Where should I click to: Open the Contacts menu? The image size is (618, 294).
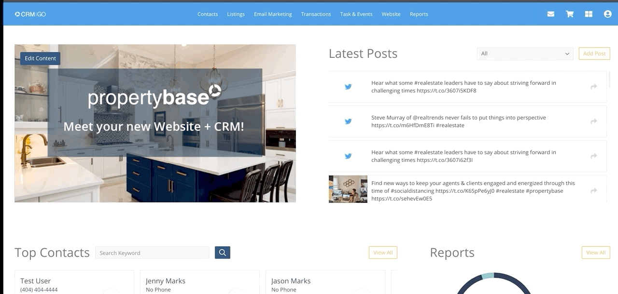coord(208,14)
